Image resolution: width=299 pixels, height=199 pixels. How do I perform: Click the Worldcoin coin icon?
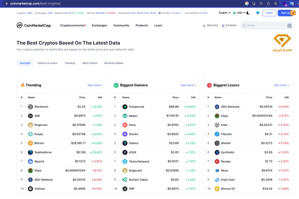coord(30,107)
